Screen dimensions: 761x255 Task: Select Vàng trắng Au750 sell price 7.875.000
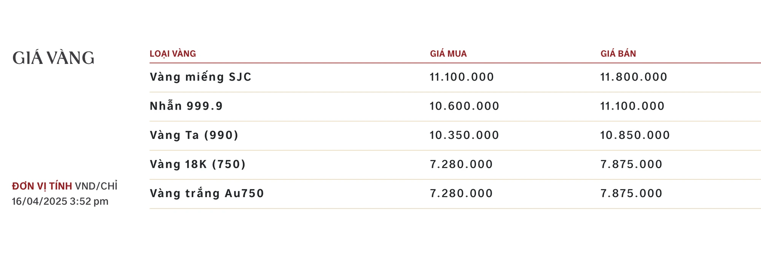(x=631, y=193)
